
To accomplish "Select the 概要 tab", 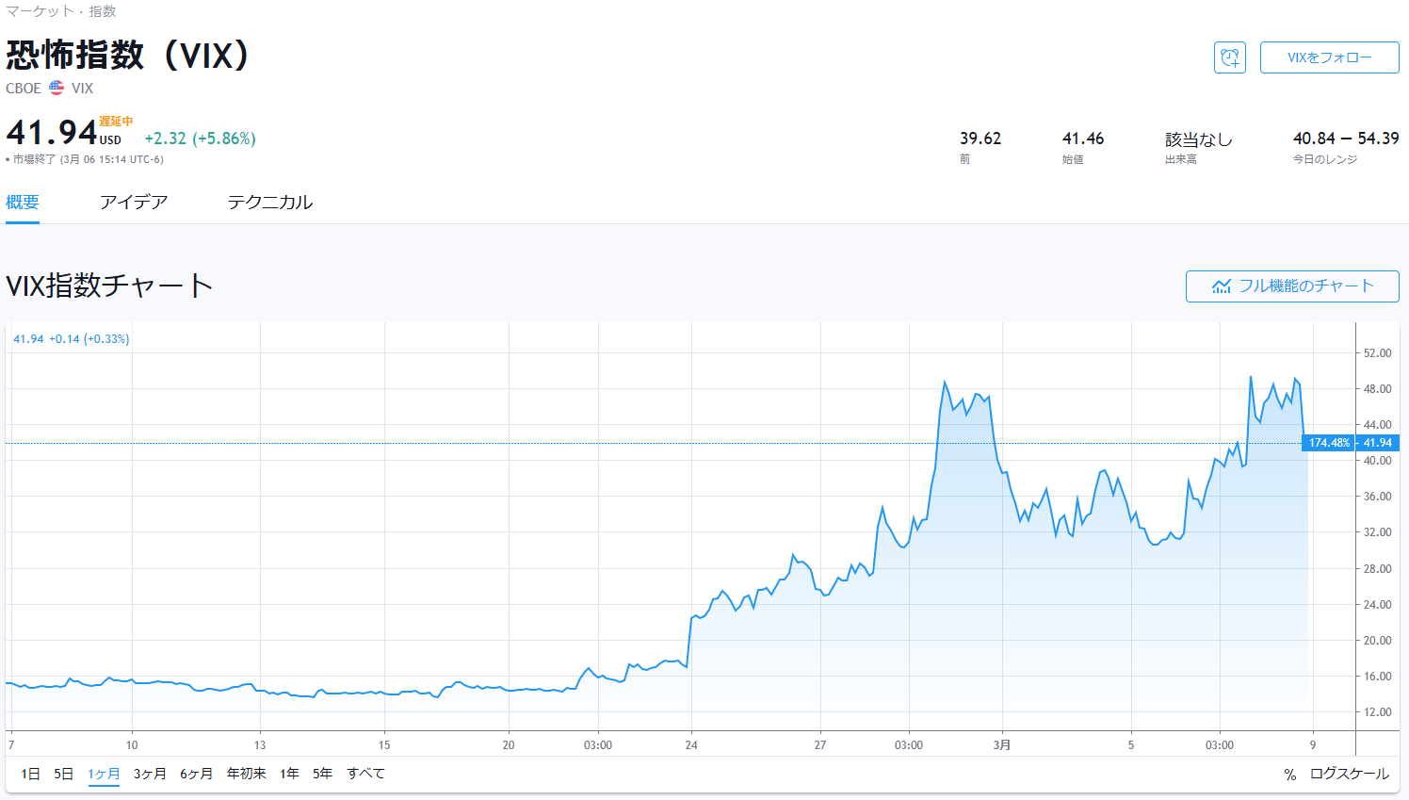I will click(23, 203).
